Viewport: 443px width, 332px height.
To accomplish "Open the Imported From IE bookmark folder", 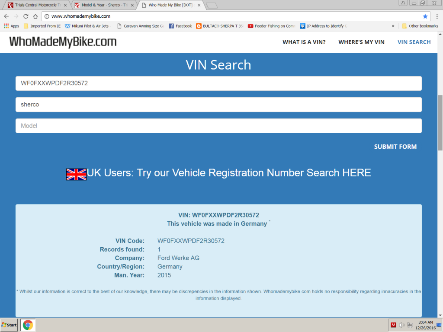I will click(x=42, y=26).
